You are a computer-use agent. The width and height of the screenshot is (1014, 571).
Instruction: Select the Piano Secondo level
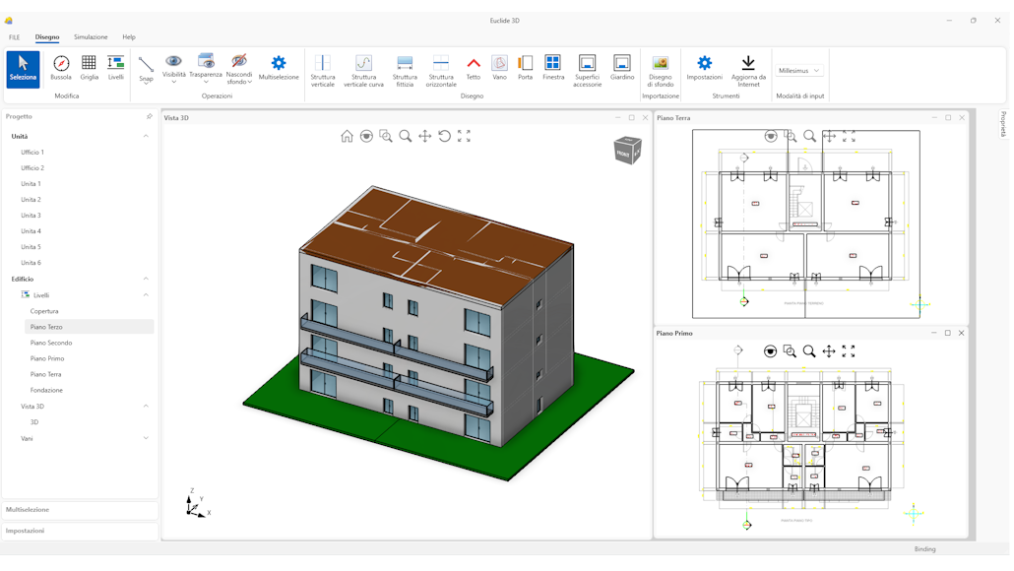pos(51,344)
